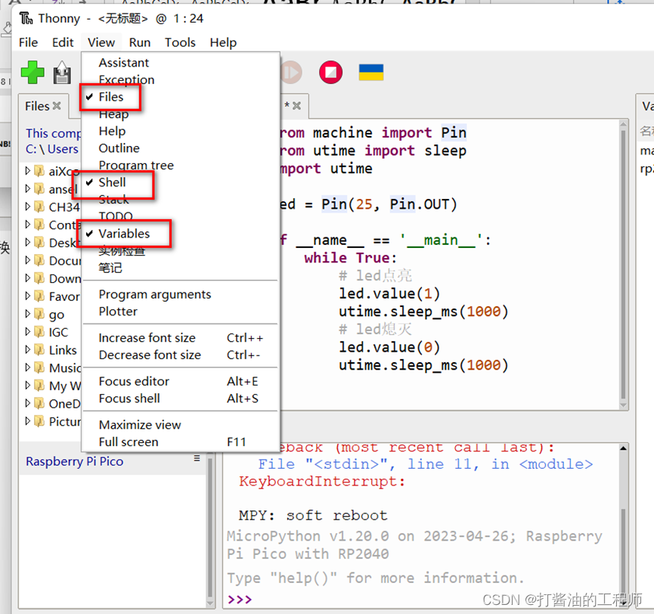Image resolution: width=654 pixels, height=614 pixels.
Task: Uncheck Variables in the View menu
Action: 124,234
